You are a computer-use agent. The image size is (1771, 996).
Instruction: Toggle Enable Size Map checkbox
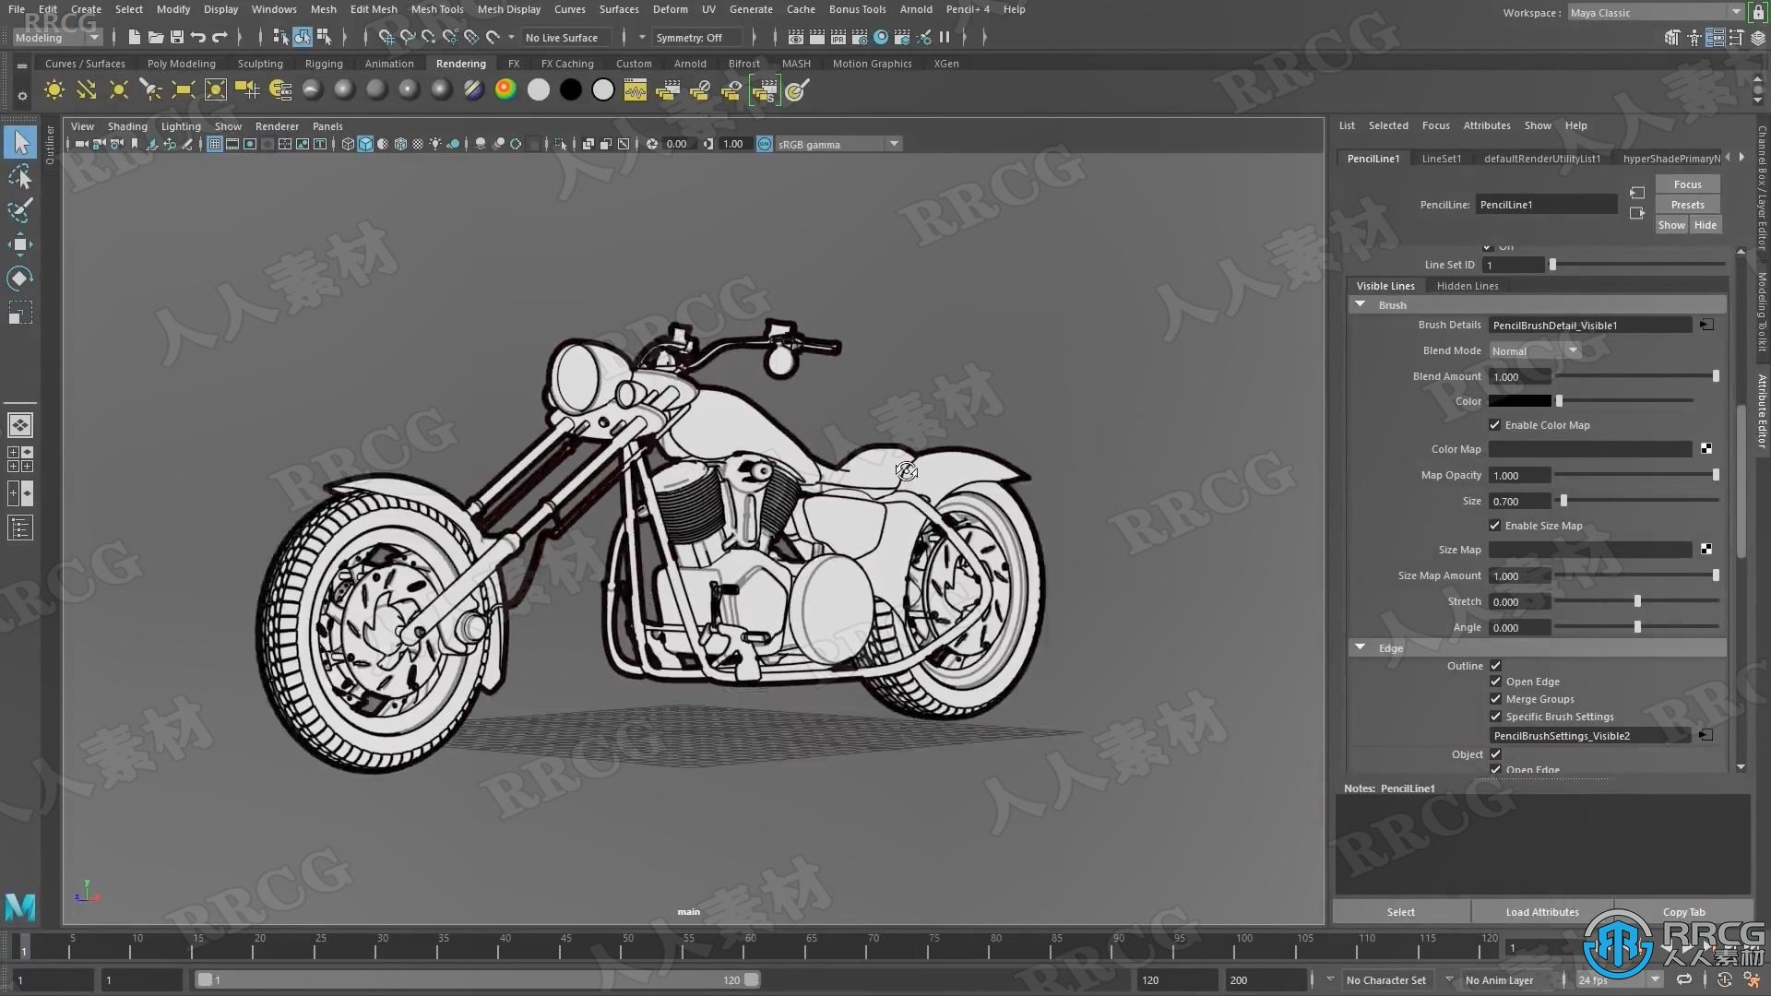1494,526
